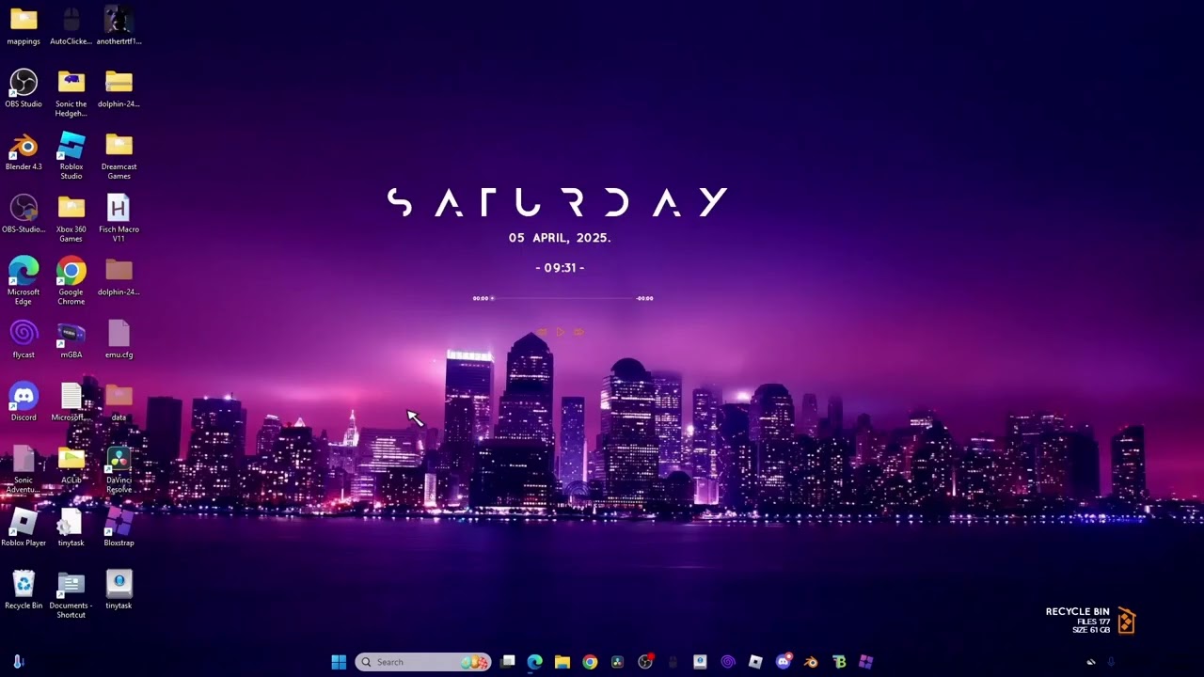The image size is (1204, 677).
Task: Open the ACLib folder
Action: click(71, 464)
